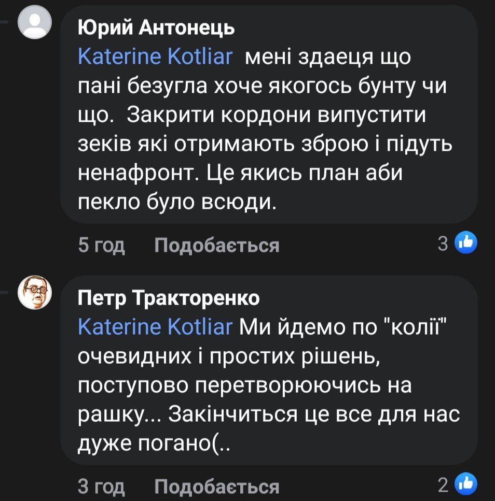Open Юрий Антонець's profile name link
Image resolution: width=495 pixels, height=501 pixels.
pos(156,28)
